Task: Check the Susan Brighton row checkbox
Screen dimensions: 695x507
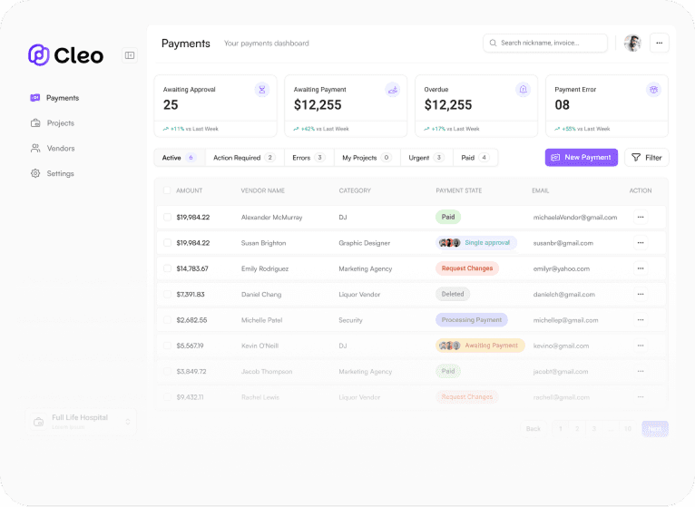Action: (x=167, y=243)
